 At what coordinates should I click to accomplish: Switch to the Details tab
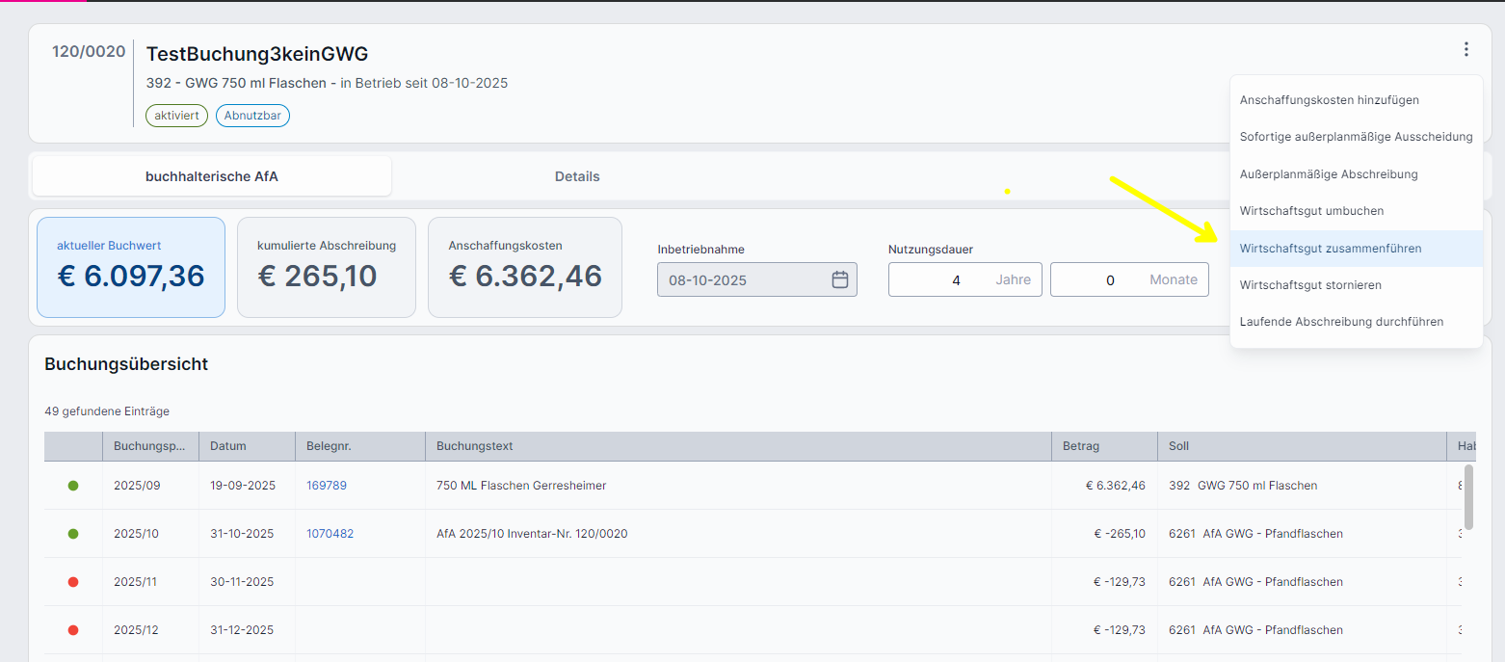[577, 176]
